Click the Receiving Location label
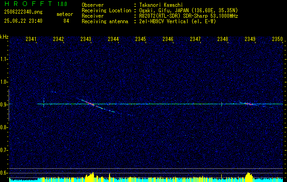Image resolution: width=287 pixels, height=182 pixels. pos(106,10)
